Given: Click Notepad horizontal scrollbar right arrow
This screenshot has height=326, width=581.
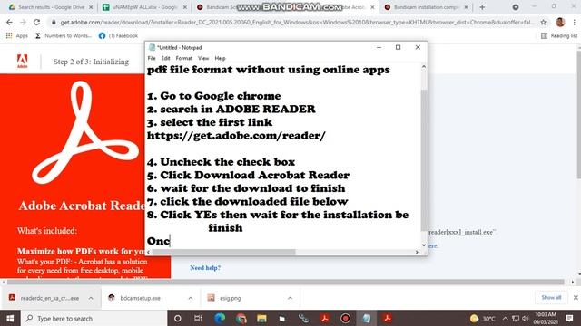Looking at the screenshot, I should [x=417, y=252].
